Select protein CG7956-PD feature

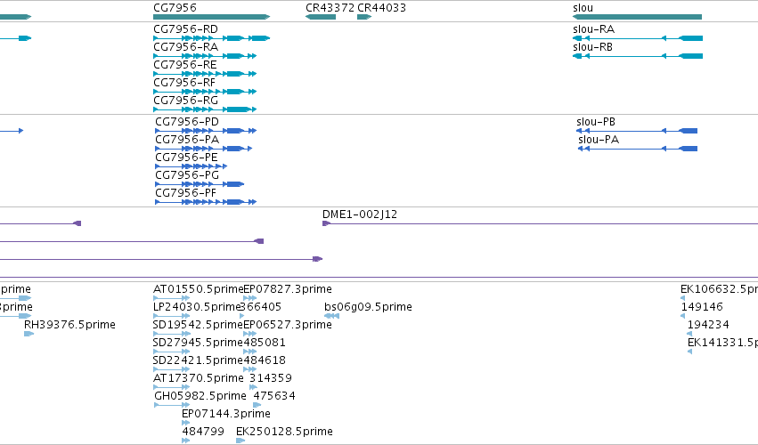click(206, 131)
